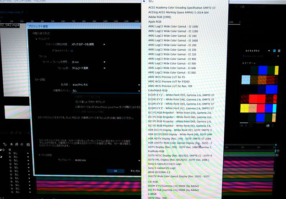The image size is (286, 199).
Task: Open the 作業用スペース dropdown showing なし
Action: point(106,91)
